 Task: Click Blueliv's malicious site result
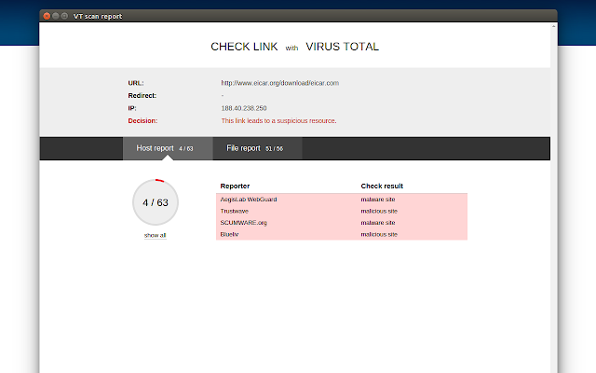[379, 234]
